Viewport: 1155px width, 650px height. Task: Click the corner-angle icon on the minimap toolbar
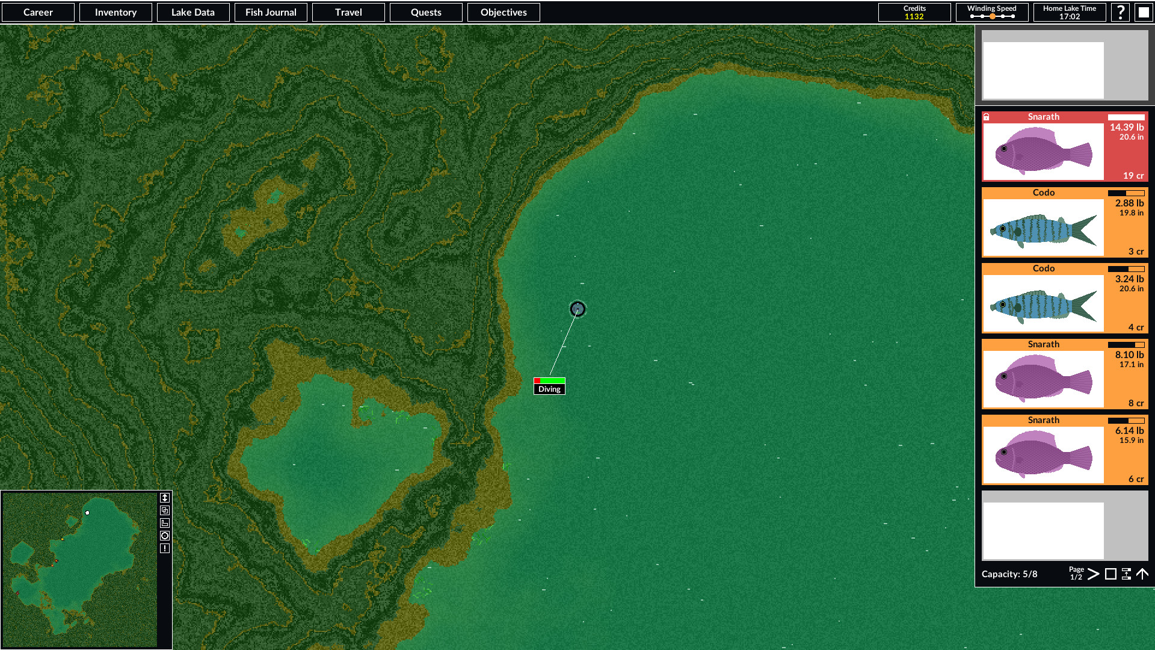click(164, 522)
